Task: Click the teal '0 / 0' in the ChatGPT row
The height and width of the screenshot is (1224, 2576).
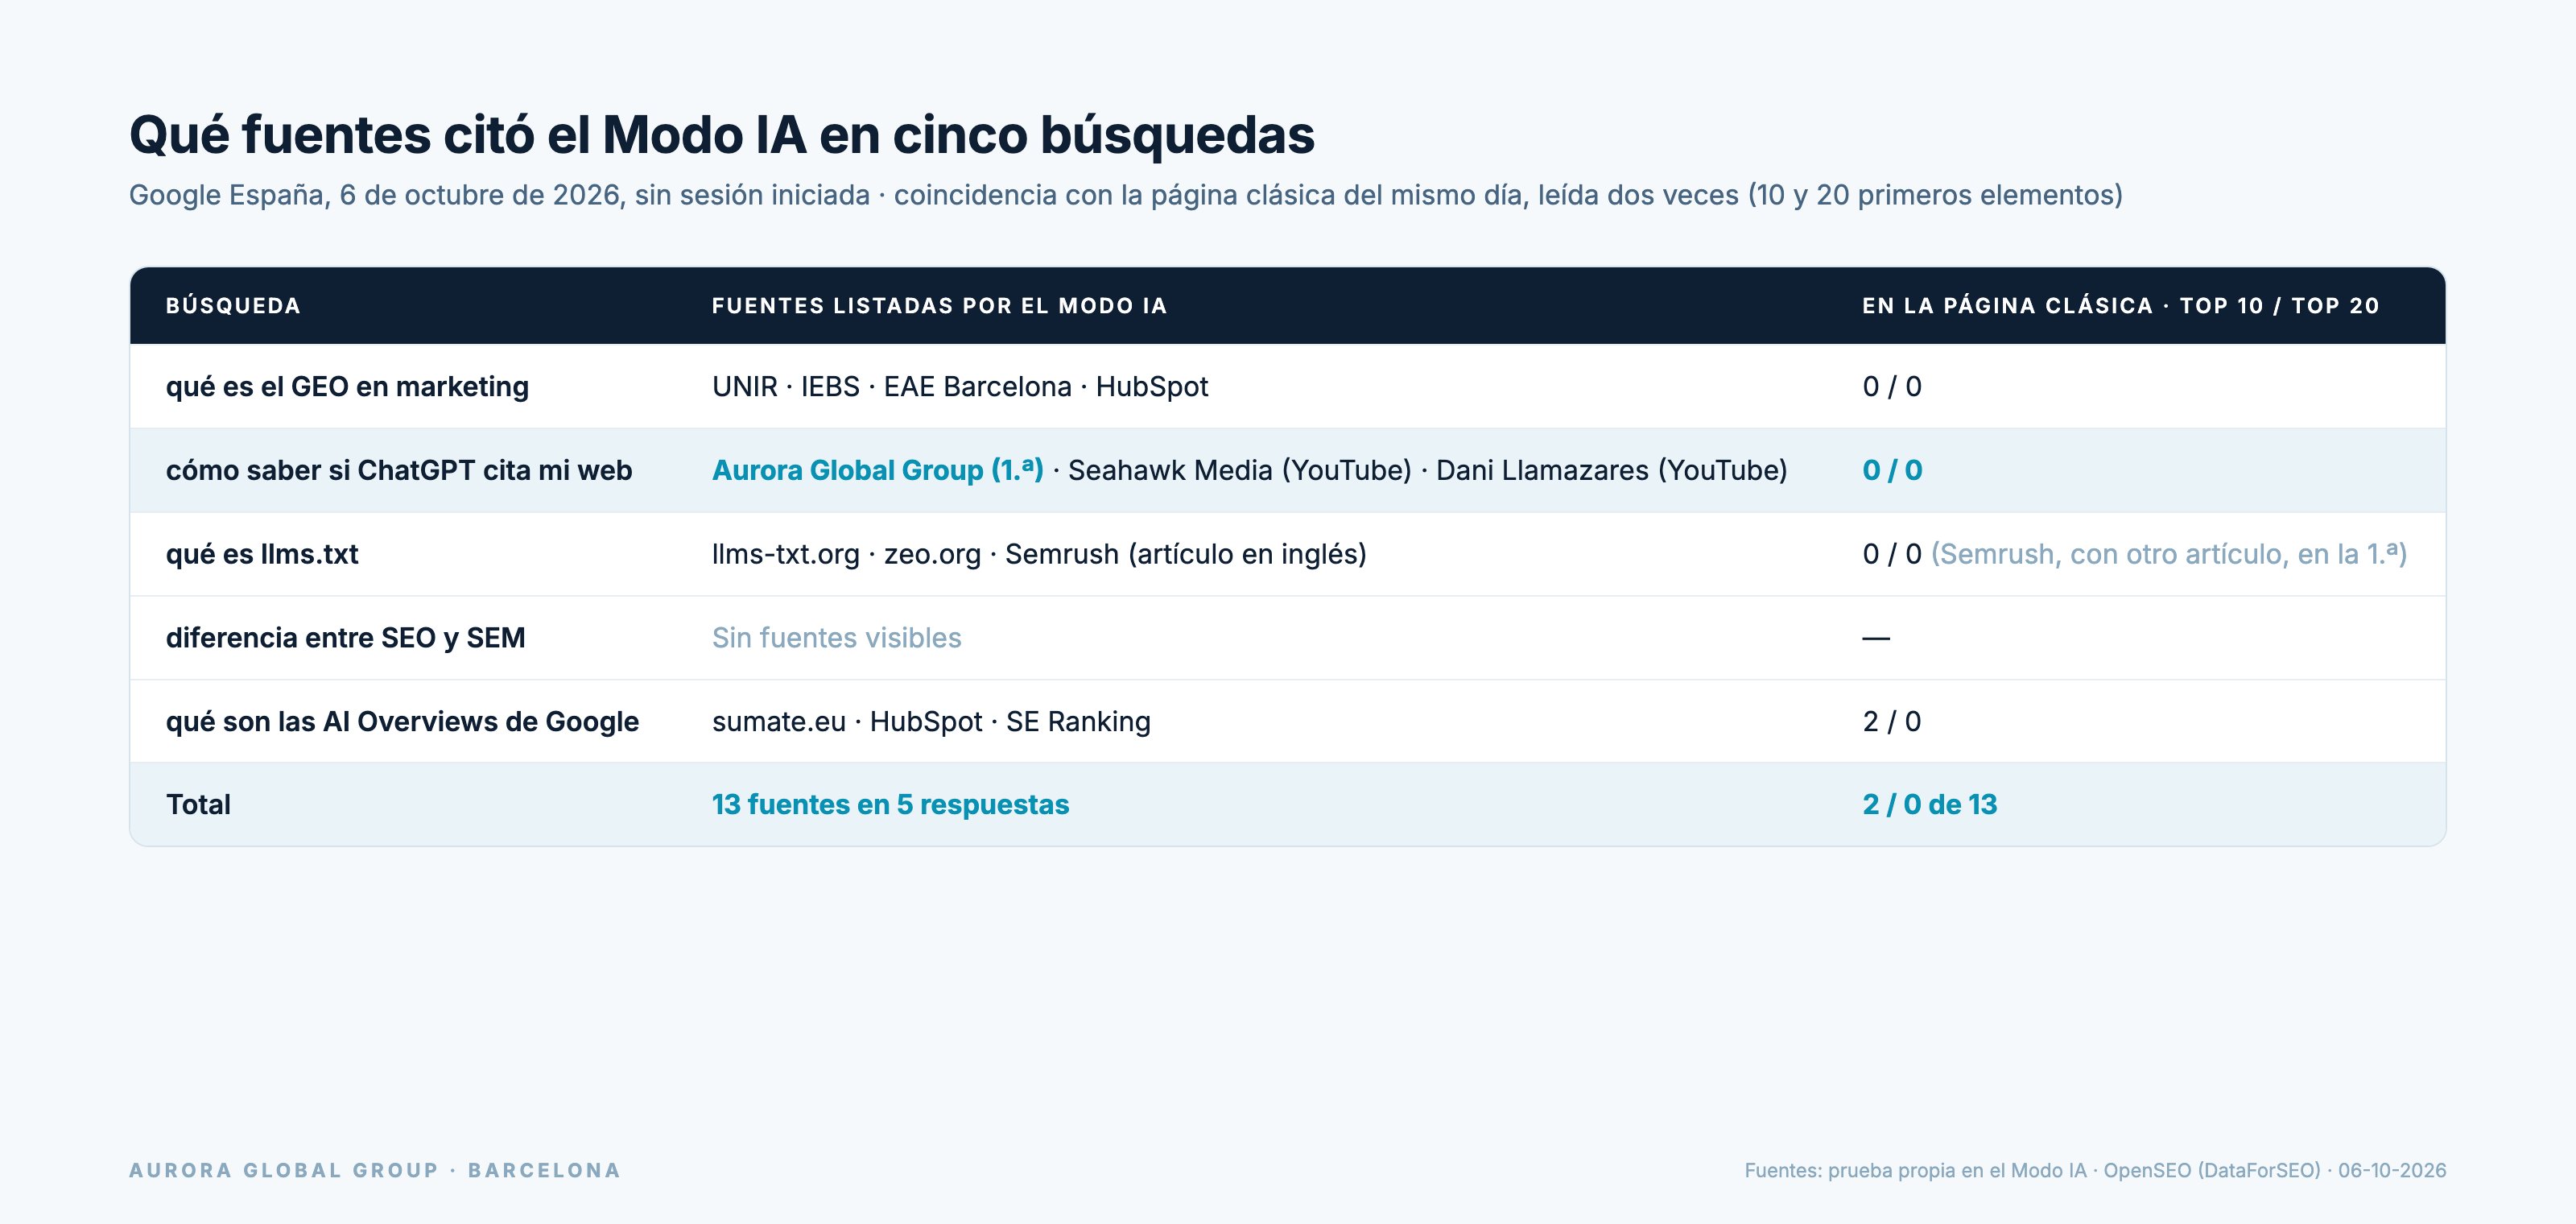Action: 1892,470
